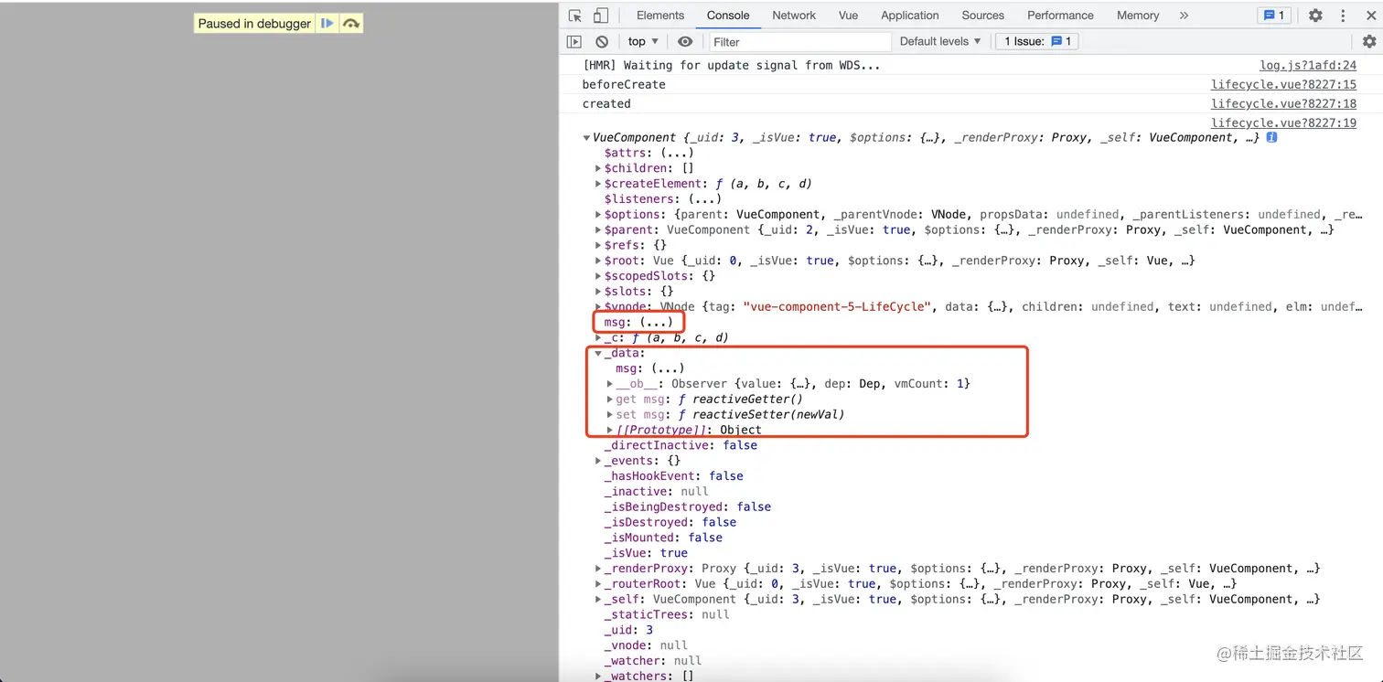The height and width of the screenshot is (682, 1383).
Task: Expand the $createElement function
Action: click(598, 184)
